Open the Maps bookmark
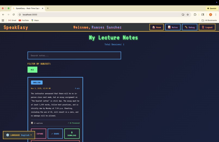The width and height of the screenshot is (219, 142). [x=35, y=20]
